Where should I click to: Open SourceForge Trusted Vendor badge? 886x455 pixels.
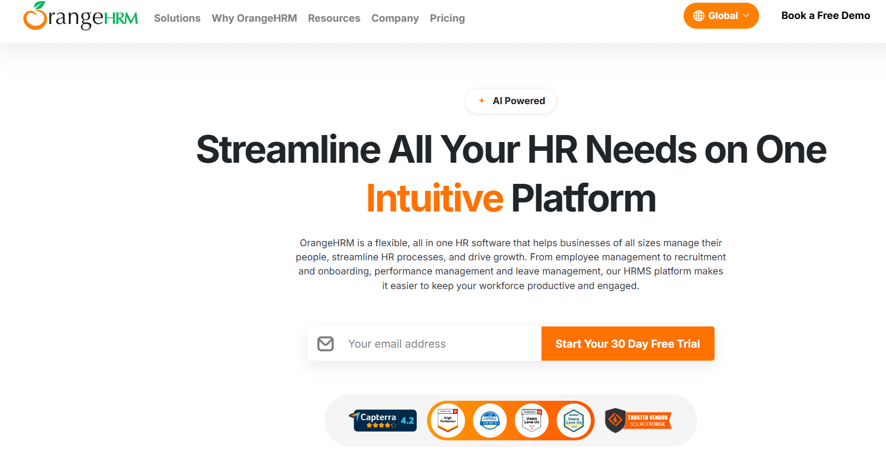[639, 420]
